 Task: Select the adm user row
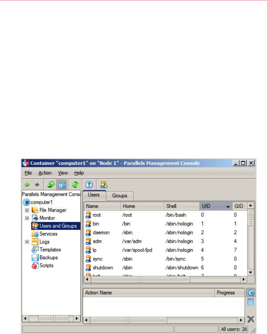pos(166,241)
